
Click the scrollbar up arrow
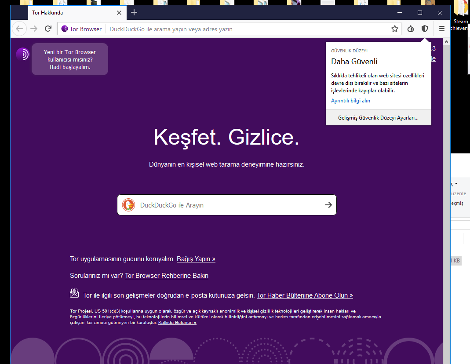[446, 42]
